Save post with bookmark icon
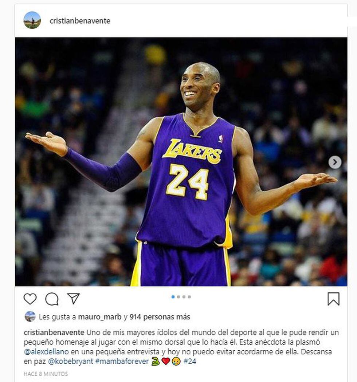The image size is (357, 382). coord(333,299)
